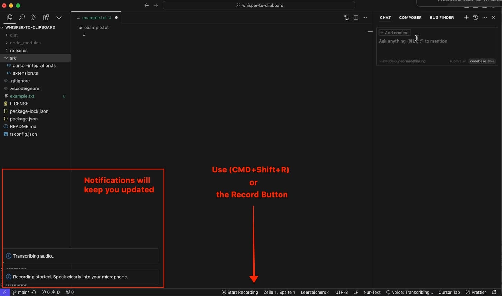Image resolution: width=502 pixels, height=296 pixels.
Task: Click Start Recording in status bar
Action: 240,292
